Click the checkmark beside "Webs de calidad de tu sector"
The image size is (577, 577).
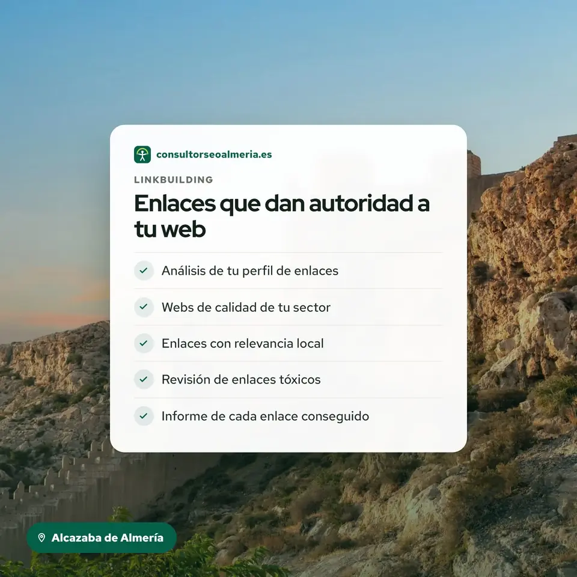pos(144,307)
